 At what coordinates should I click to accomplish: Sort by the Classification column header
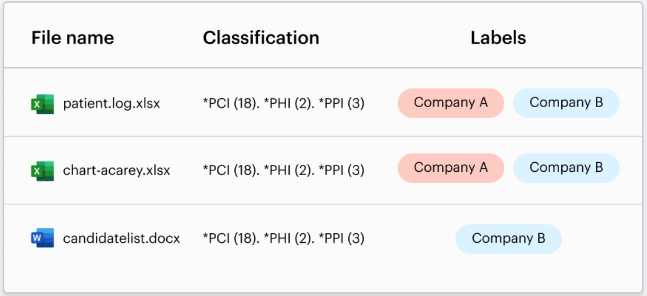click(x=261, y=38)
